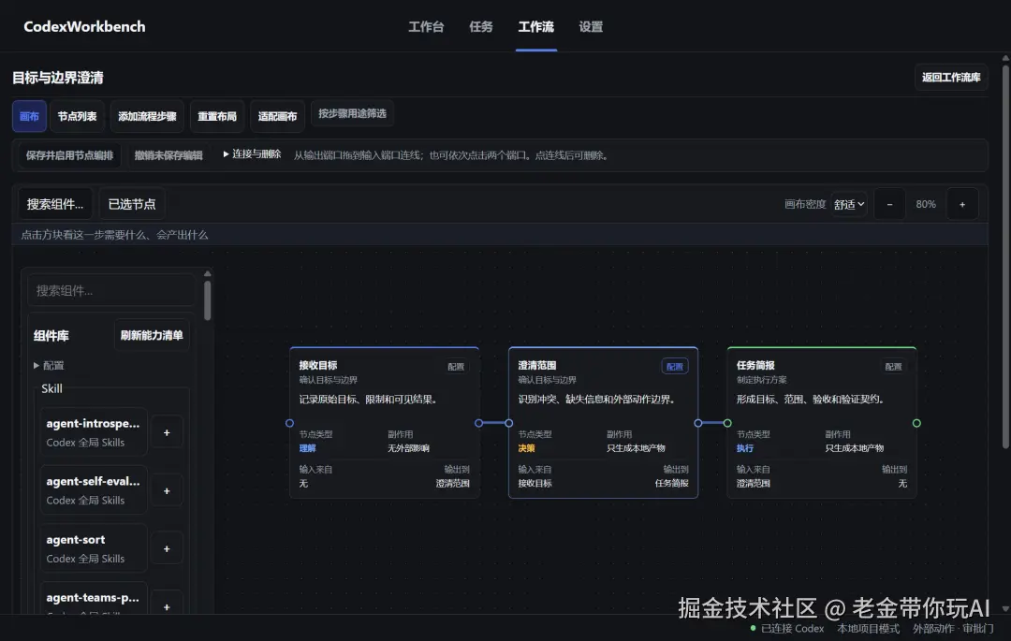Image resolution: width=1011 pixels, height=641 pixels.
Task: Open 配置 on 澄清范围 node
Action: coord(674,367)
